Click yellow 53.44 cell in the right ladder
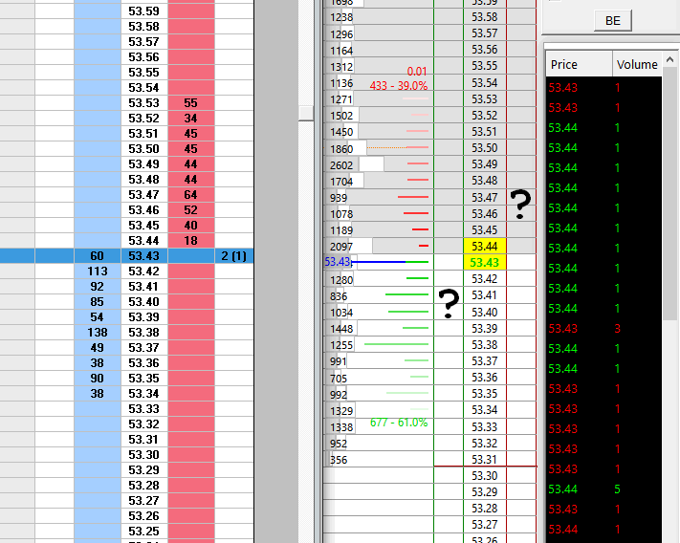 tap(484, 246)
